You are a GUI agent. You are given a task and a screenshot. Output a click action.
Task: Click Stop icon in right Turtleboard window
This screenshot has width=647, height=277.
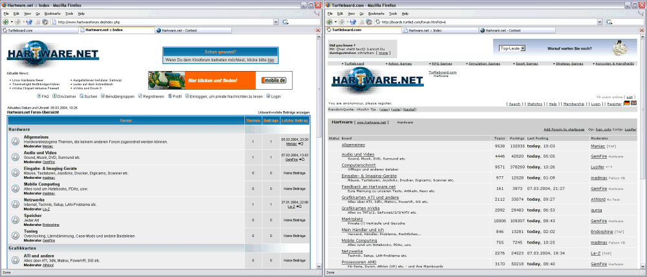point(361,22)
